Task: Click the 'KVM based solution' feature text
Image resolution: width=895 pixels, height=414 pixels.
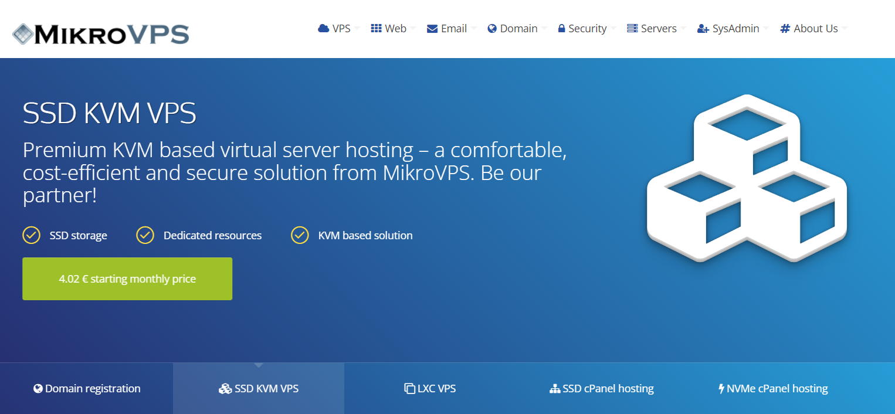Action: click(x=365, y=235)
